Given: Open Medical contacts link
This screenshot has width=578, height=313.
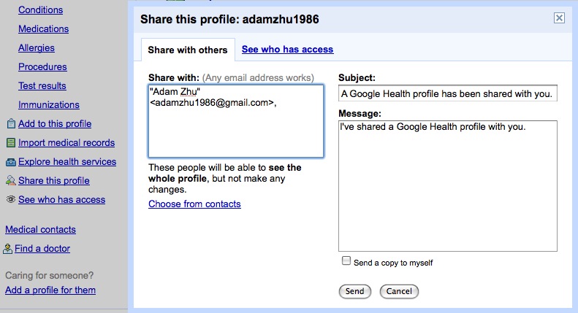Looking at the screenshot, I should 40,230.
